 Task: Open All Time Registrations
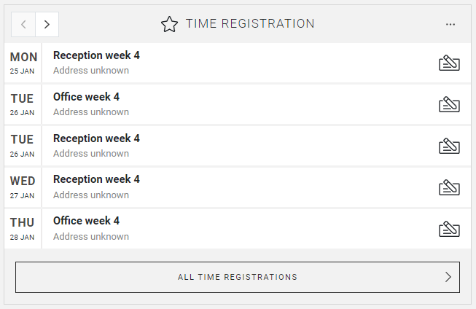pyautogui.click(x=238, y=277)
